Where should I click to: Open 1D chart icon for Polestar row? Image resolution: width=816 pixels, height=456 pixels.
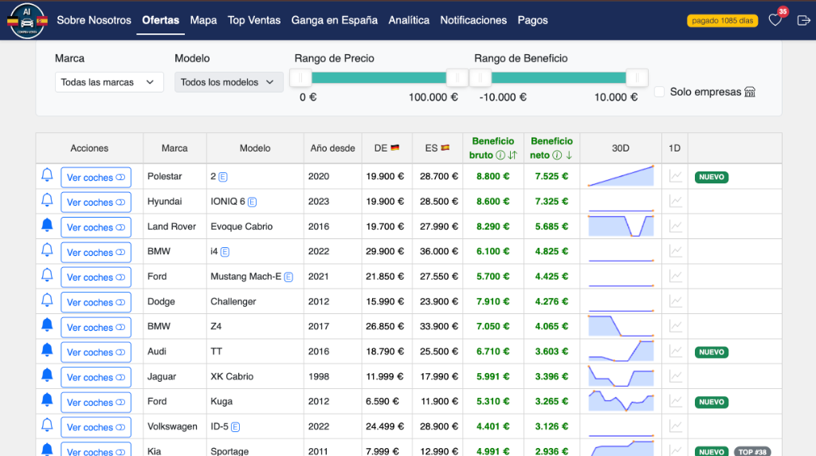(675, 176)
